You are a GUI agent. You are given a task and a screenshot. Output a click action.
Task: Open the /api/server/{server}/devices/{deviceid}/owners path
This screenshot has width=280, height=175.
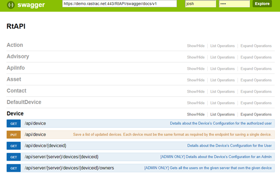click(69, 168)
